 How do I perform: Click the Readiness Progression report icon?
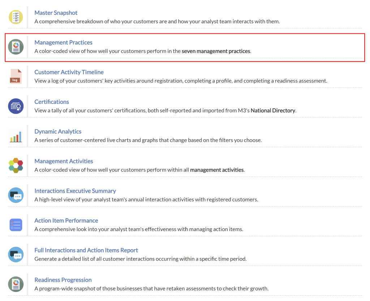click(x=16, y=284)
